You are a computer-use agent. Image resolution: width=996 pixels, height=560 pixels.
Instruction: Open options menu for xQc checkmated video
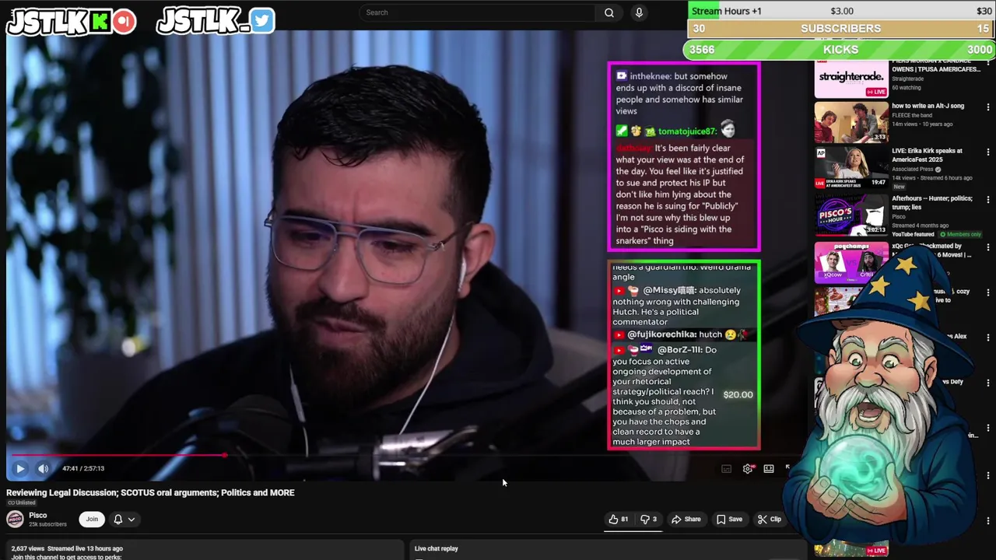click(x=988, y=247)
